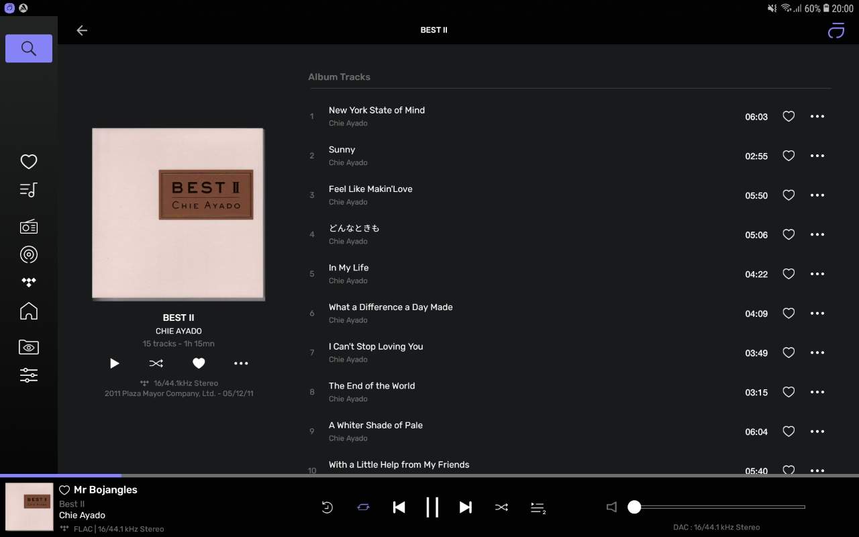859x537 pixels.
Task: Pause current playback of Mr Bojangles
Action: pos(432,507)
